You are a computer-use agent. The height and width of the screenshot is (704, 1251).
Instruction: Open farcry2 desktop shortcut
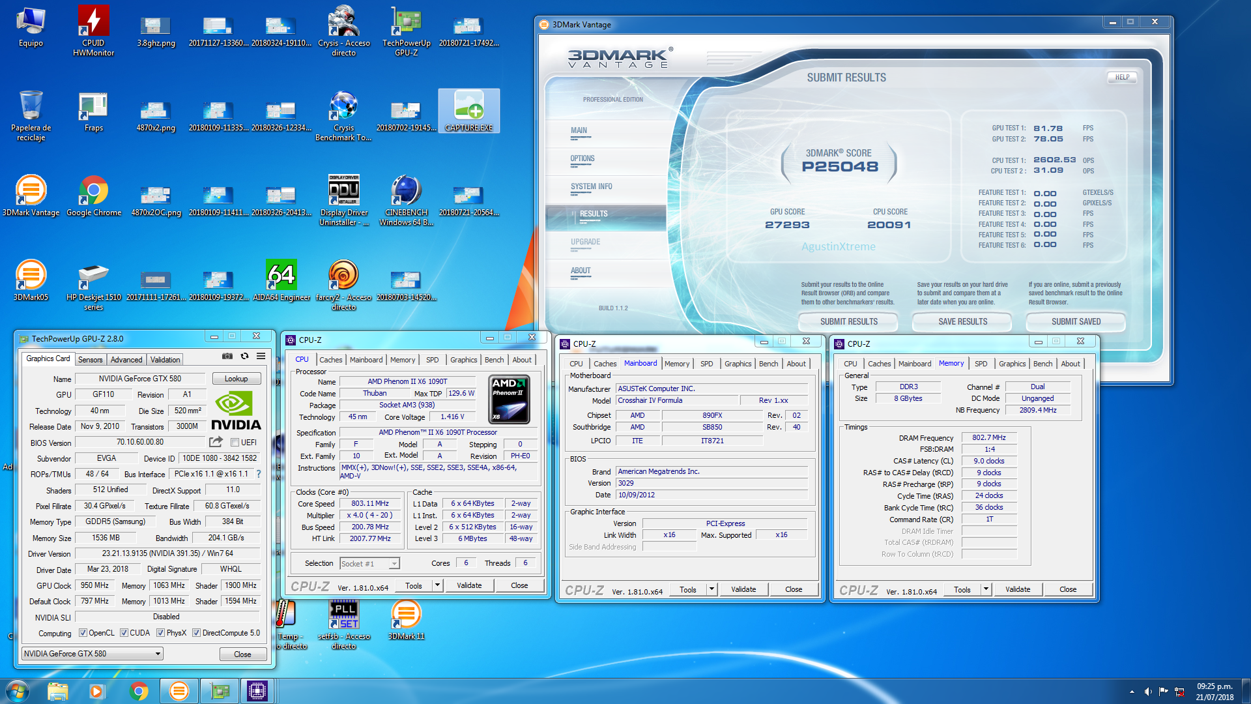pyautogui.click(x=343, y=286)
